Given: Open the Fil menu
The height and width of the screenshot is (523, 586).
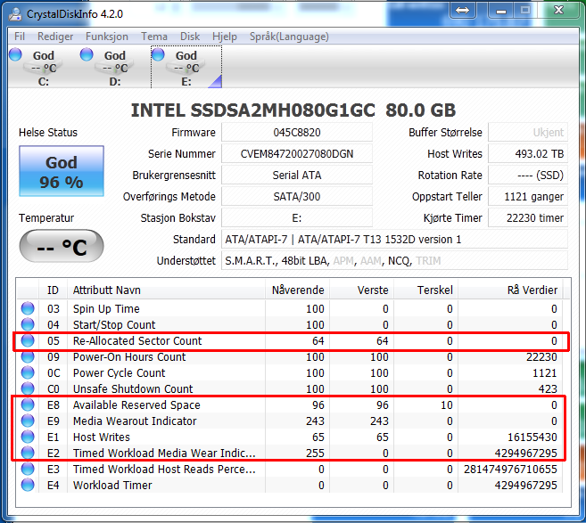Looking at the screenshot, I should tap(20, 37).
